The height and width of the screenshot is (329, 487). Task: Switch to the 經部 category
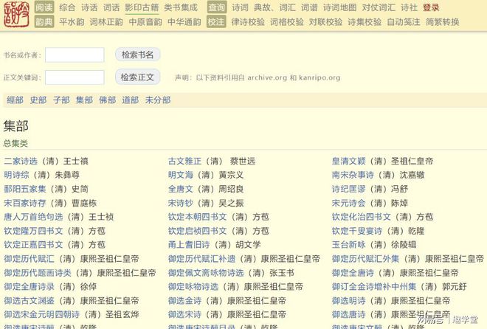[15, 100]
